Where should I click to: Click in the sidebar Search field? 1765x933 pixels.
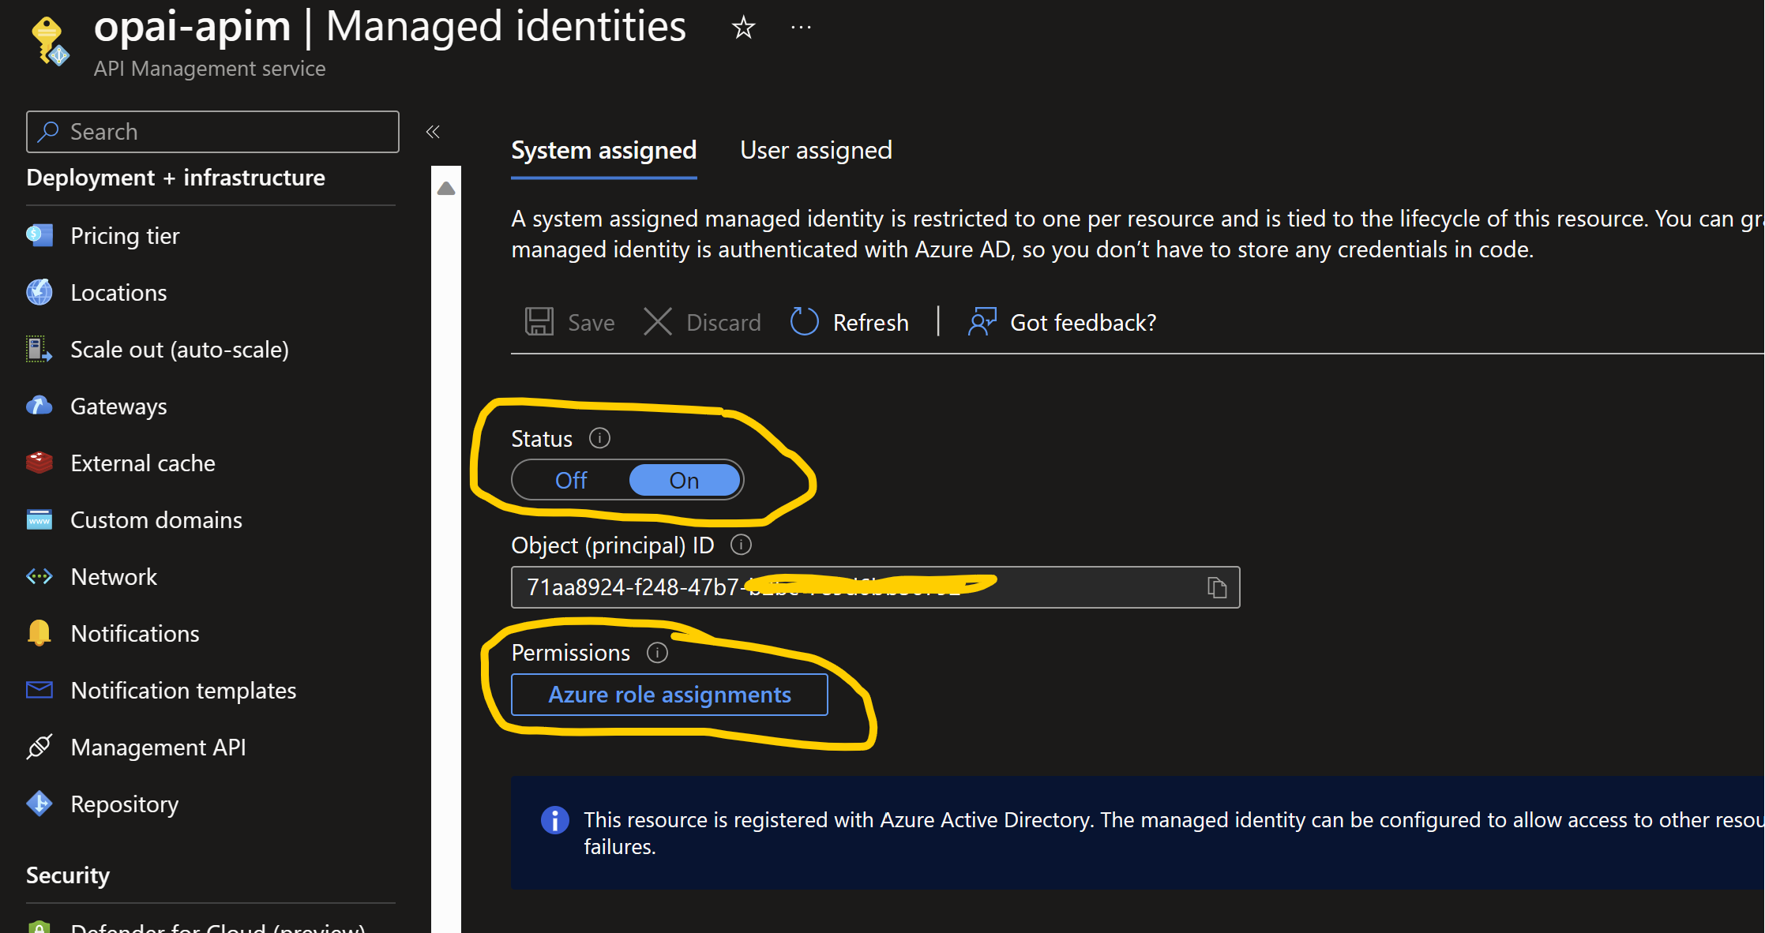coord(212,131)
